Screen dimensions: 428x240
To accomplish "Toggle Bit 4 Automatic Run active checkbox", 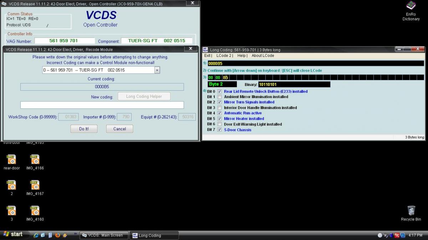I will [x=220, y=113].
